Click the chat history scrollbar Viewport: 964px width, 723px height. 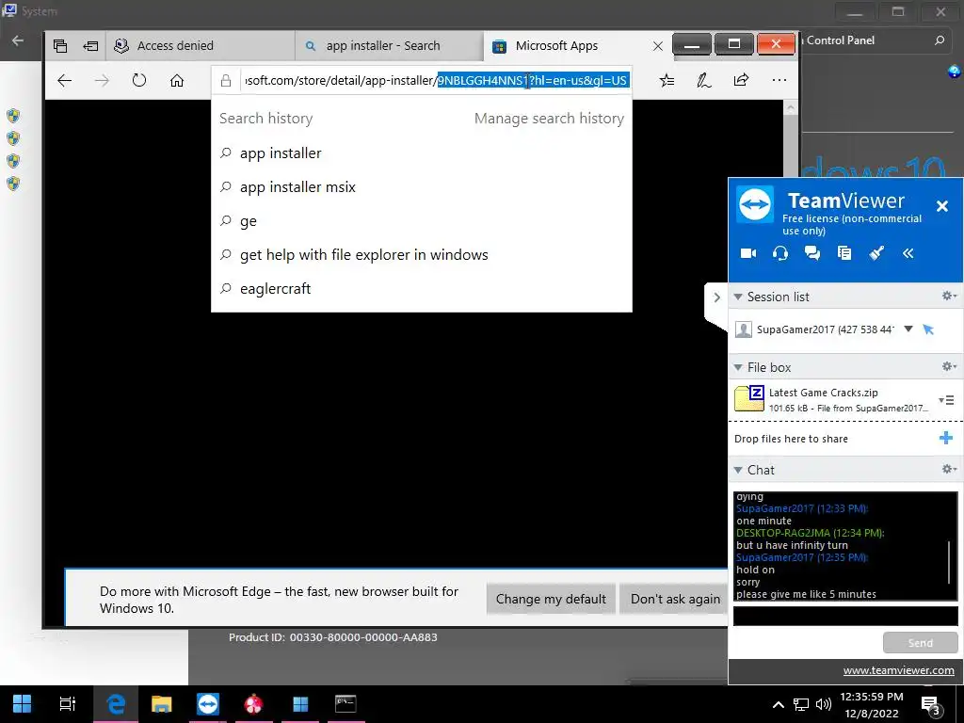tap(950, 561)
